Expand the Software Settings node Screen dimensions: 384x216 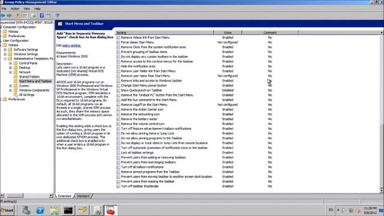click(x=5, y=50)
